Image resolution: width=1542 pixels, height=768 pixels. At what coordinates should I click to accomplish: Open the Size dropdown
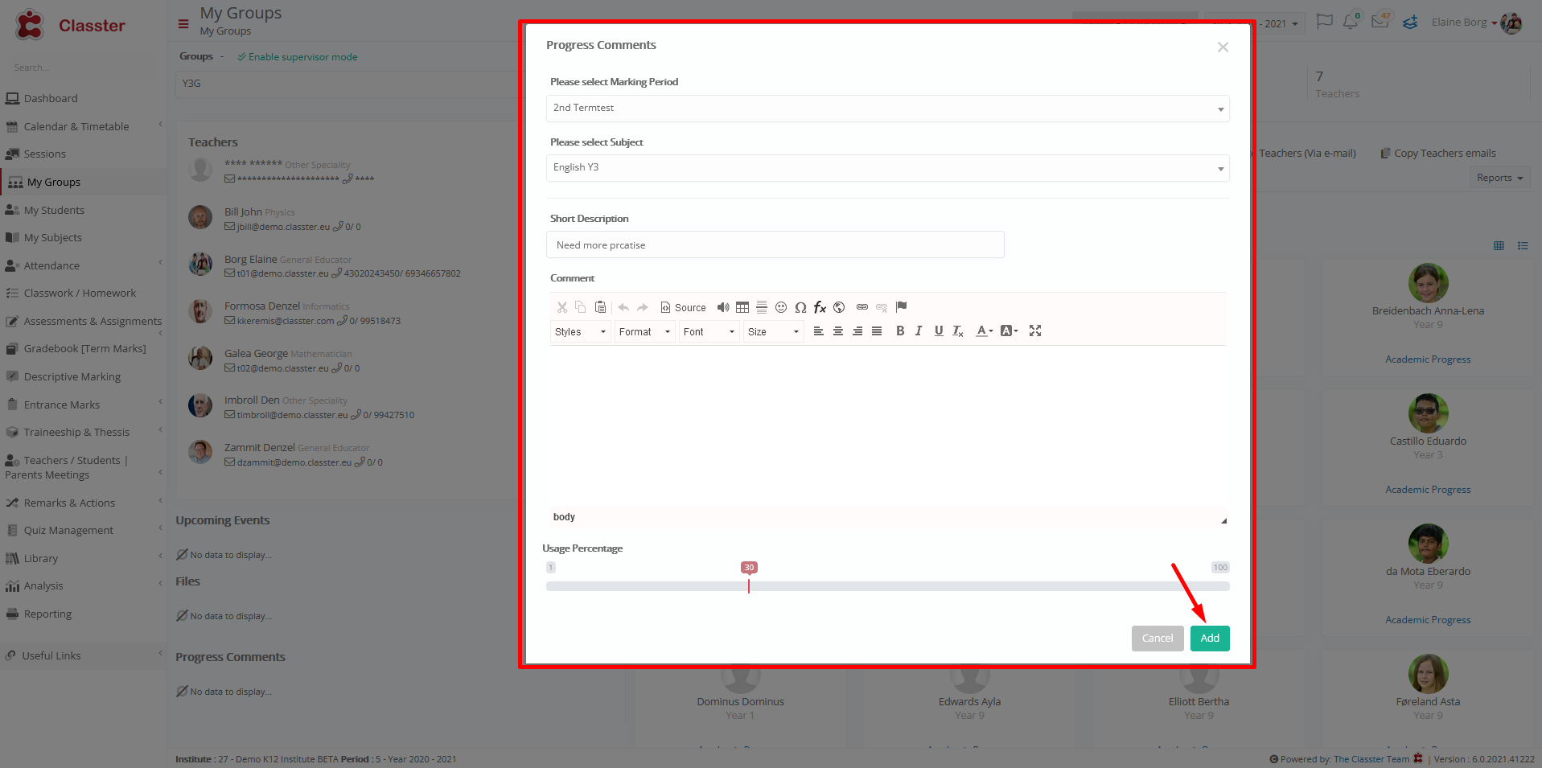[773, 331]
